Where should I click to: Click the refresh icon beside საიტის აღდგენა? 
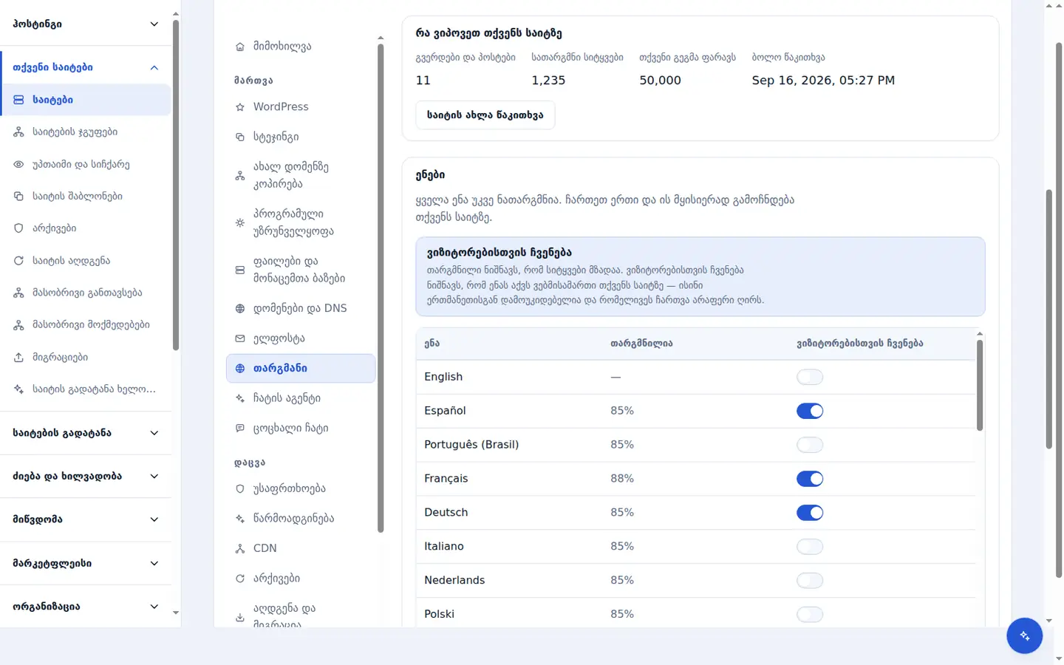click(x=18, y=261)
